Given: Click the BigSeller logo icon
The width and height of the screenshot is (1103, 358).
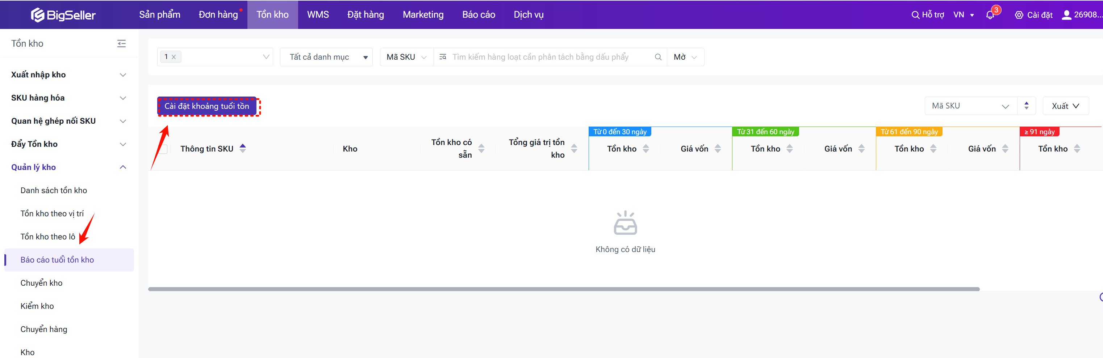Looking at the screenshot, I should pos(38,15).
